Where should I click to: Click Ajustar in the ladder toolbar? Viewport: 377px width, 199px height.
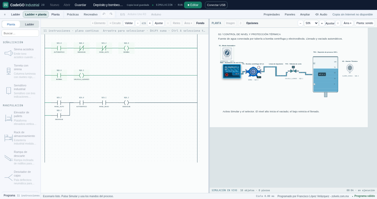pos(159,23)
